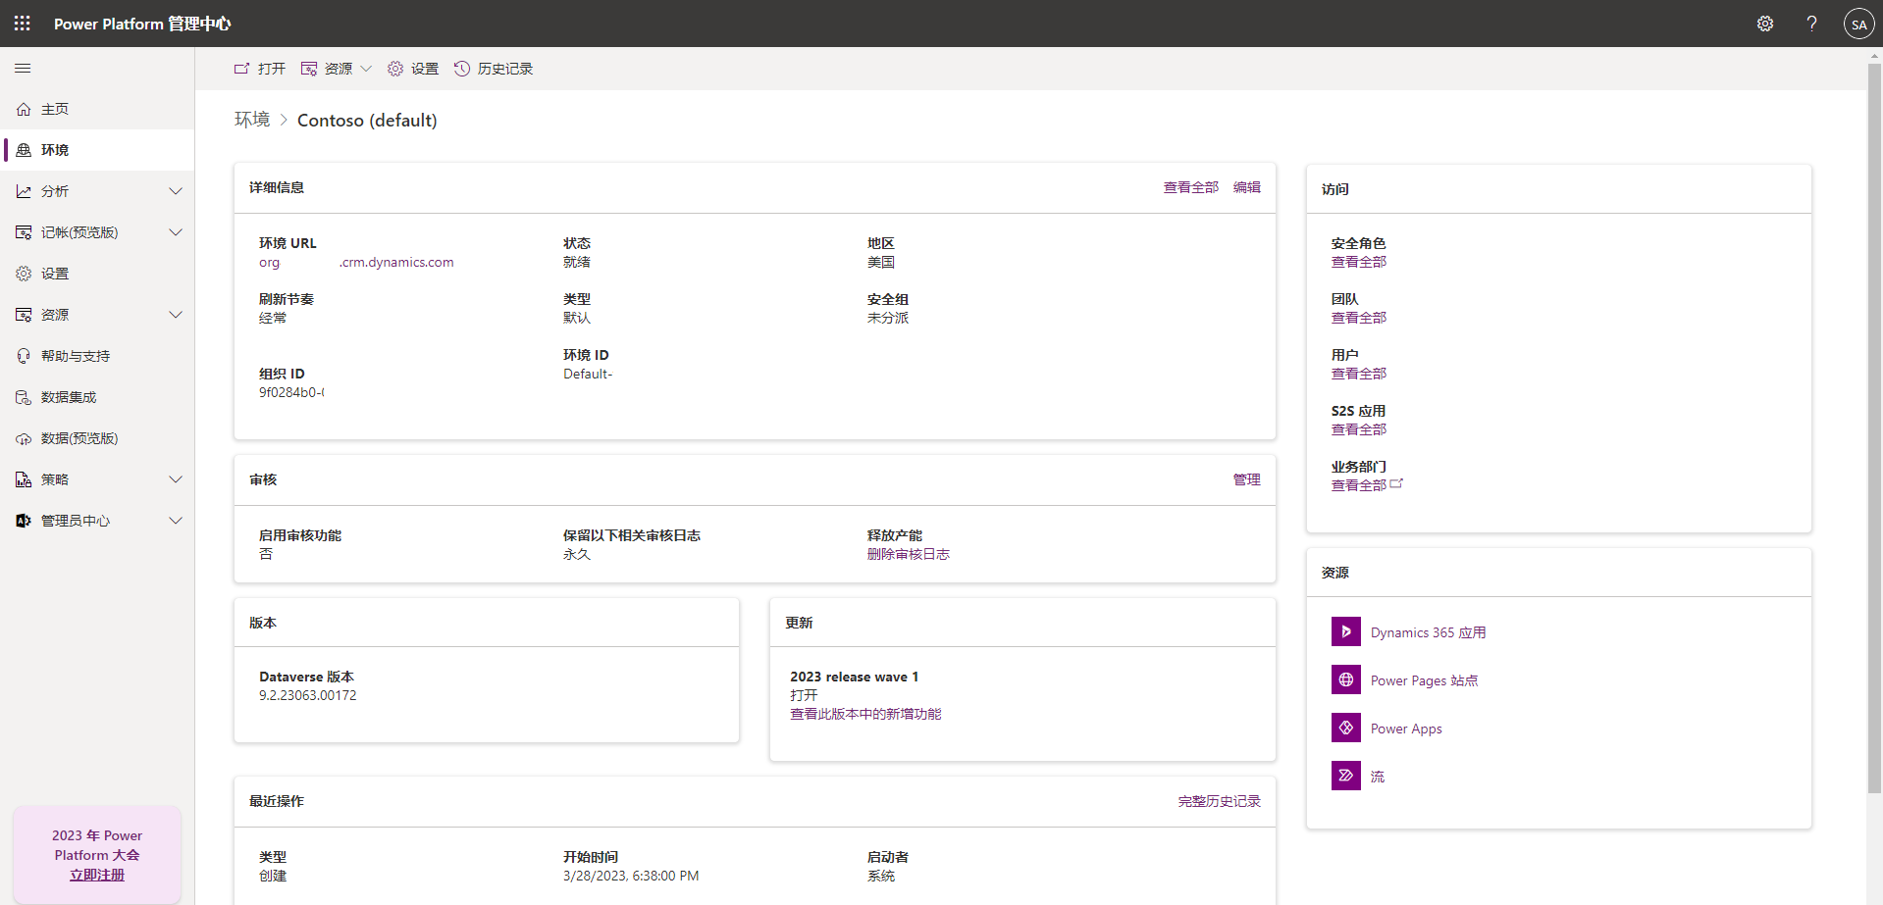1883x905 pixels.
Task: Expand the 管理员中心 section chevron
Action: (176, 522)
